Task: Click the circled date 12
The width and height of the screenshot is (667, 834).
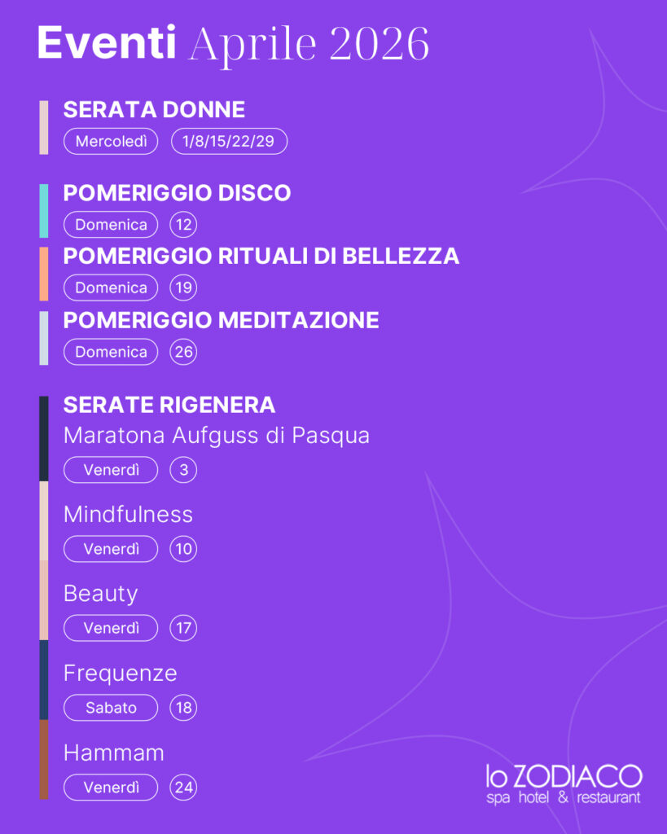Action: click(183, 225)
